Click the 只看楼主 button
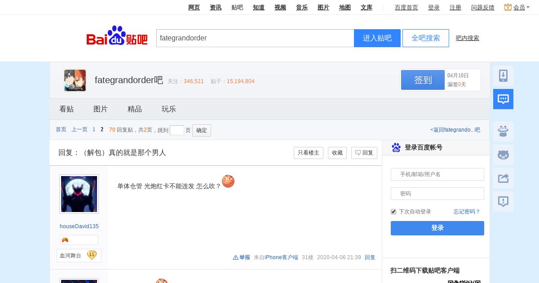This screenshot has width=539, height=283. (x=309, y=153)
